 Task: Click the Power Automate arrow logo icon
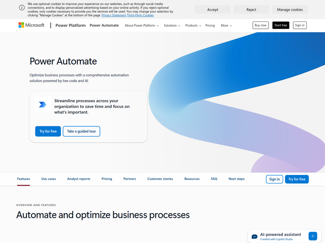click(x=43, y=104)
